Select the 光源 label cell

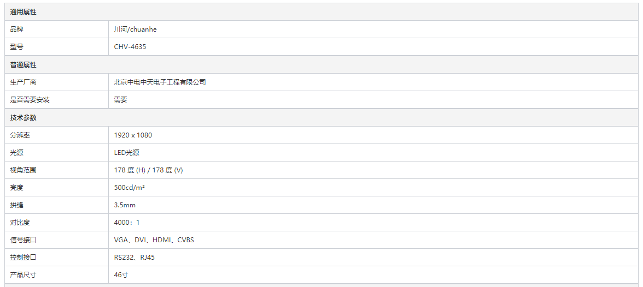57,152
